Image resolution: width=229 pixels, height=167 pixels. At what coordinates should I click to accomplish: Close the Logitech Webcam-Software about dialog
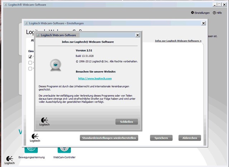(x=137, y=35)
